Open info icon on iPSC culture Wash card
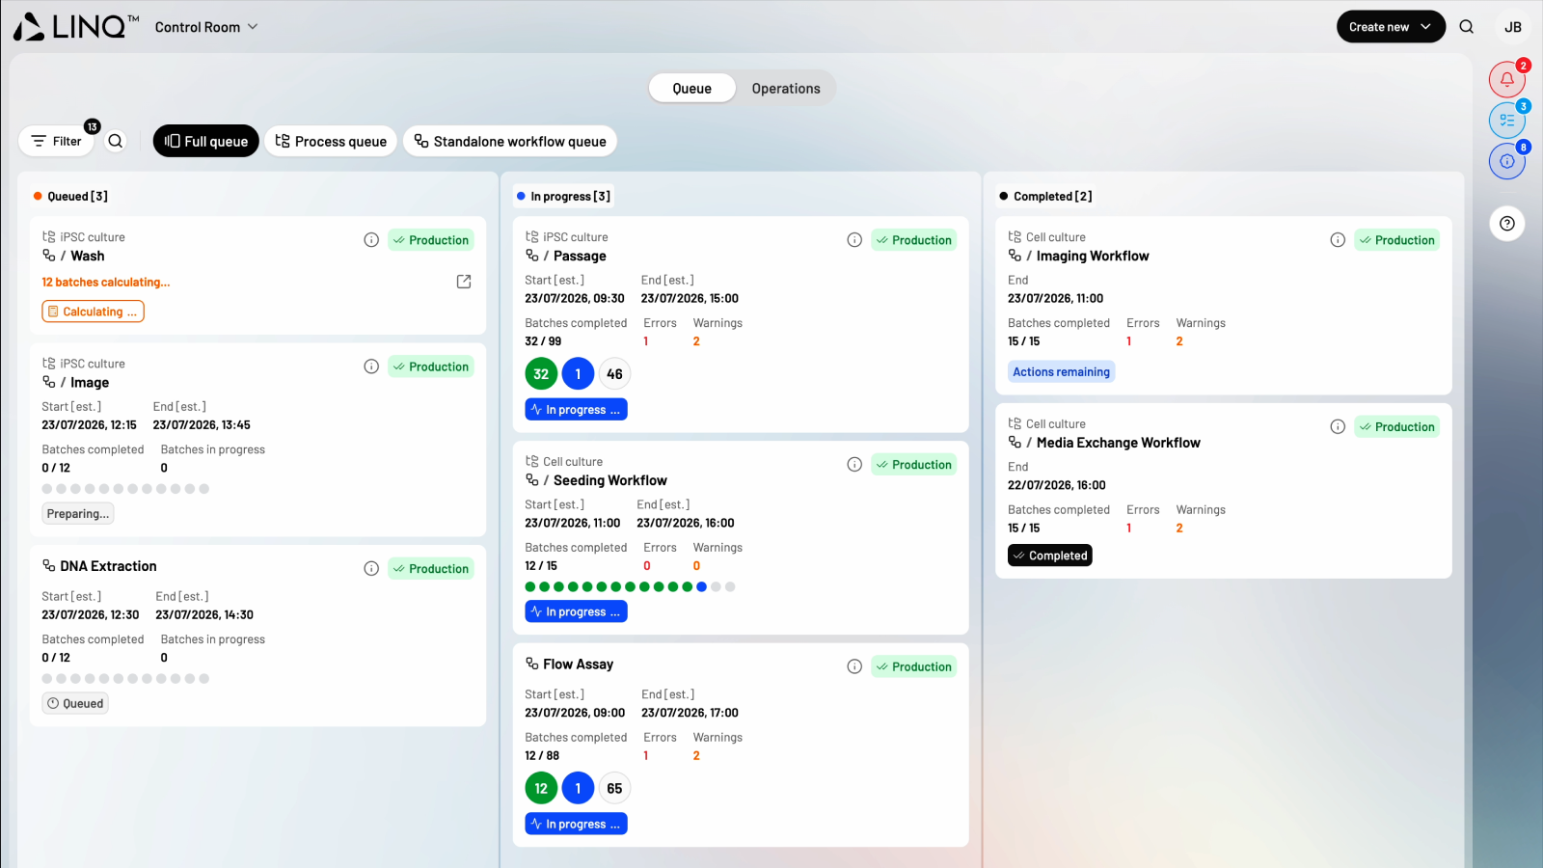1543x868 pixels. click(371, 240)
